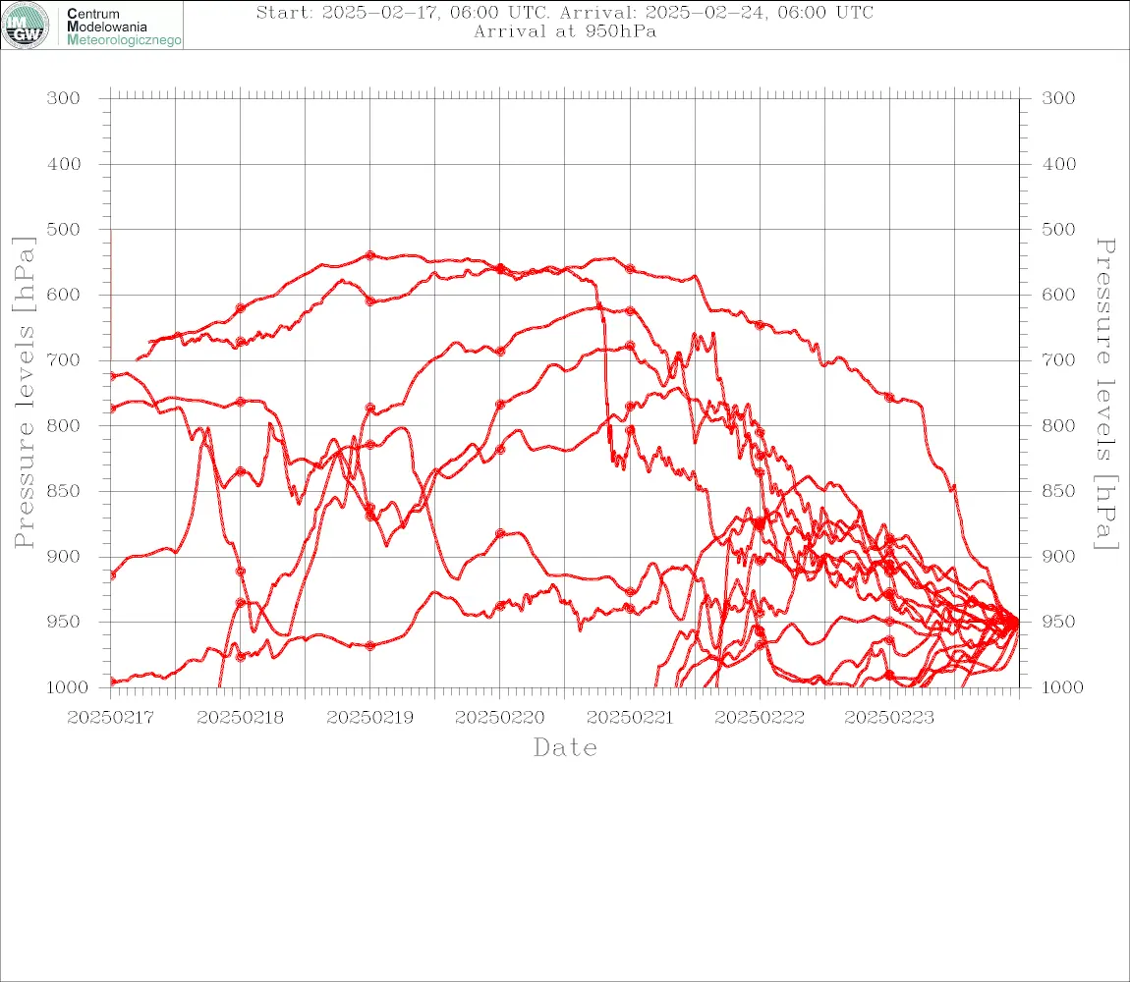Click the topmost trajectory marker on 20250221

tap(630, 269)
